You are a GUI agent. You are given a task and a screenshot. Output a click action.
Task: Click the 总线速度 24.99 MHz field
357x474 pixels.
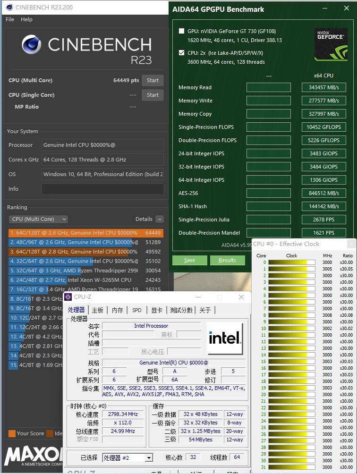coord(123,431)
